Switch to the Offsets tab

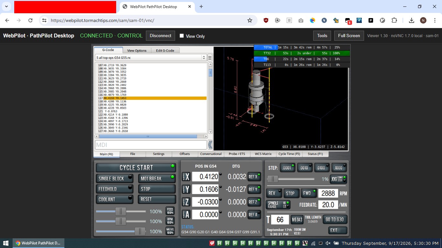[x=185, y=154]
